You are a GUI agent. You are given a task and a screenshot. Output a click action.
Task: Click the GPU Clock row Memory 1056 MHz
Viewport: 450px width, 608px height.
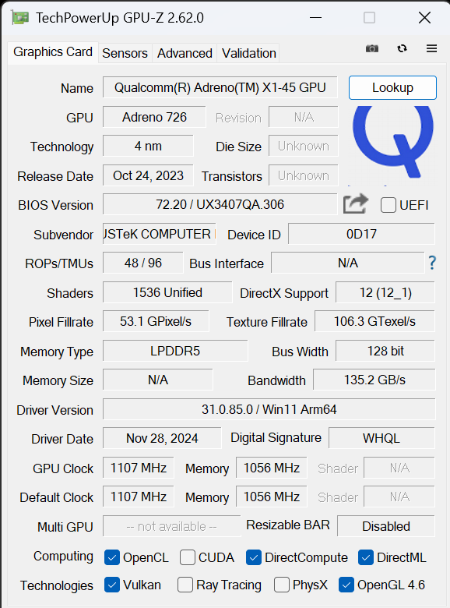tap(272, 468)
